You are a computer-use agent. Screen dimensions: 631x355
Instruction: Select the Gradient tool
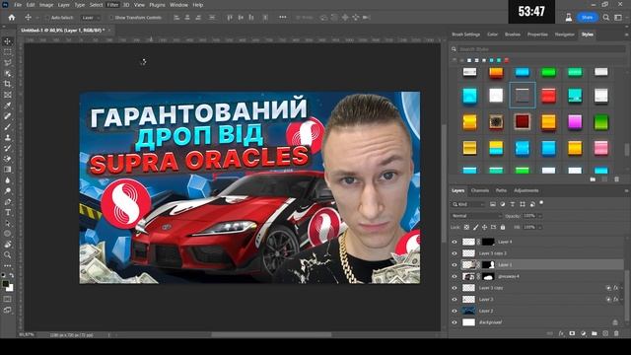click(8, 170)
